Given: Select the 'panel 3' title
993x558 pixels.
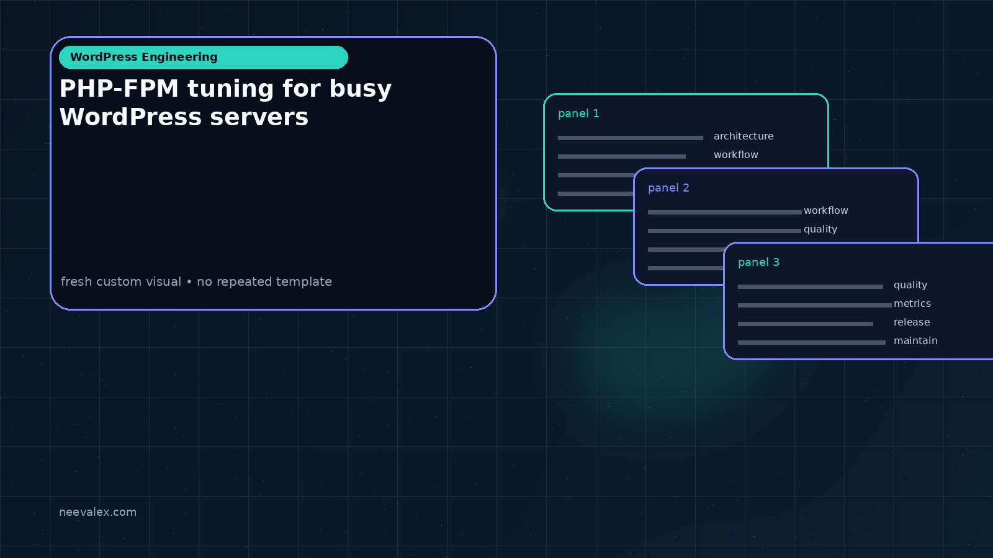Looking at the screenshot, I should click(758, 262).
